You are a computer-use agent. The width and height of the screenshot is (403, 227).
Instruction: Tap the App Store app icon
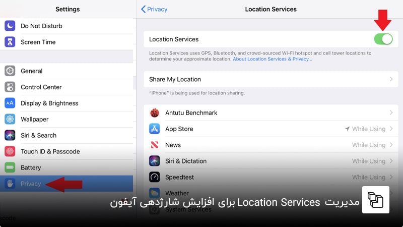[155, 129]
